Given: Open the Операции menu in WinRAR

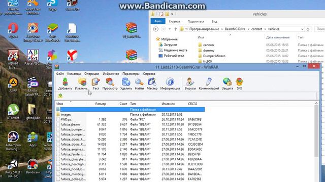Looking at the screenshot, I should click(91, 74).
